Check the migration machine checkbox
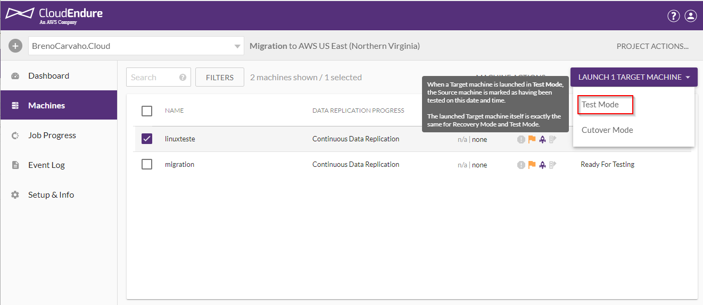This screenshot has width=703, height=305. click(147, 164)
